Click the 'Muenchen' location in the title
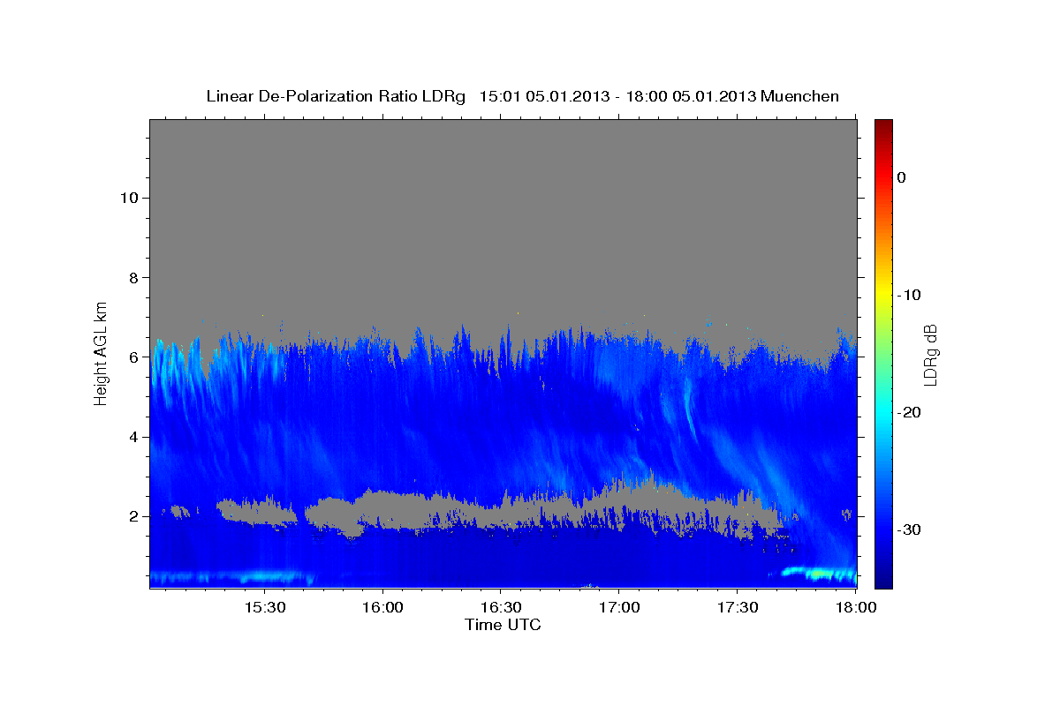This screenshot has height=706, width=1060. [801, 96]
